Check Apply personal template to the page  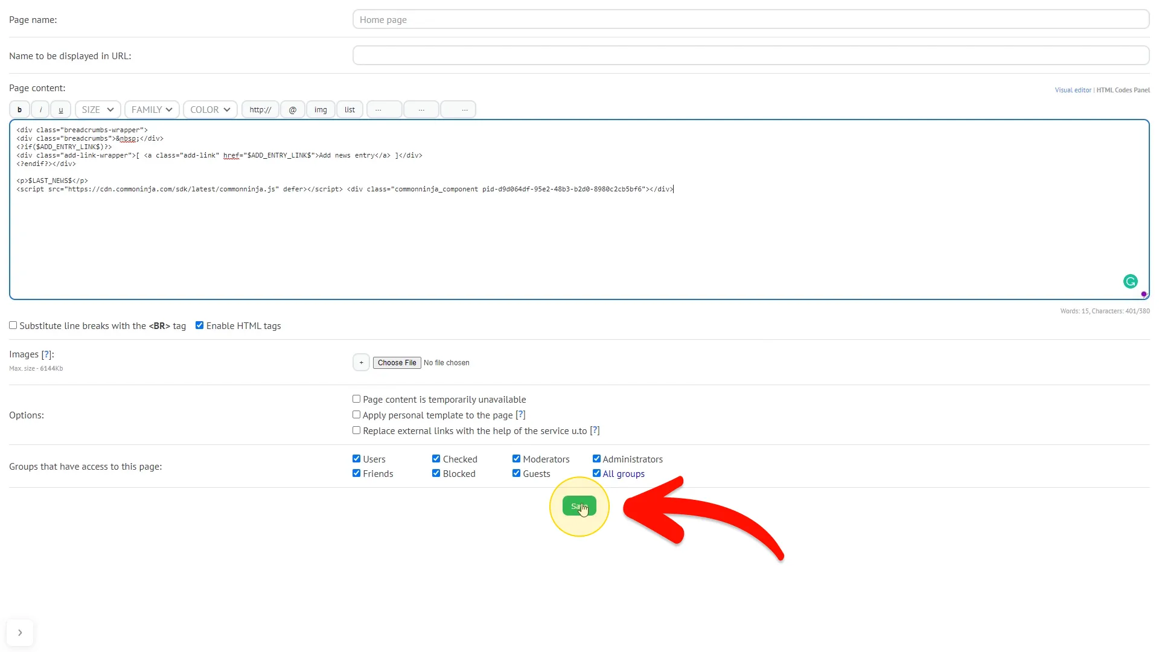tap(356, 415)
